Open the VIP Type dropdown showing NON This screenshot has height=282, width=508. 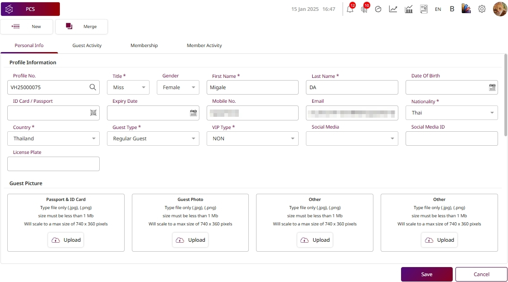252,139
